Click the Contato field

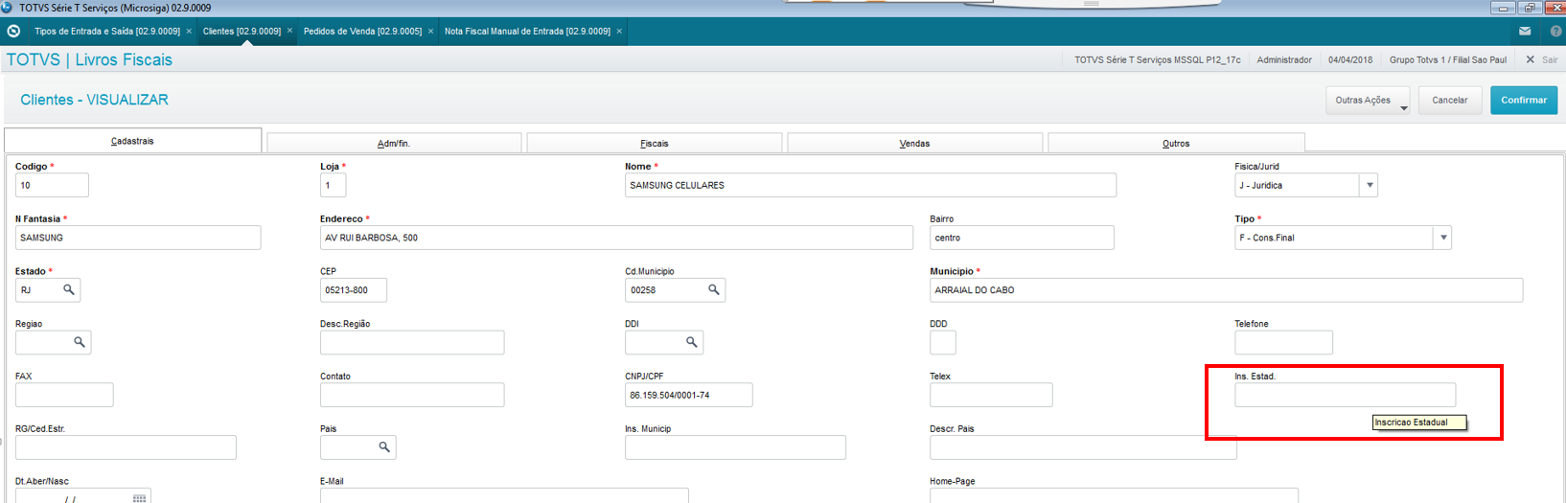point(412,395)
